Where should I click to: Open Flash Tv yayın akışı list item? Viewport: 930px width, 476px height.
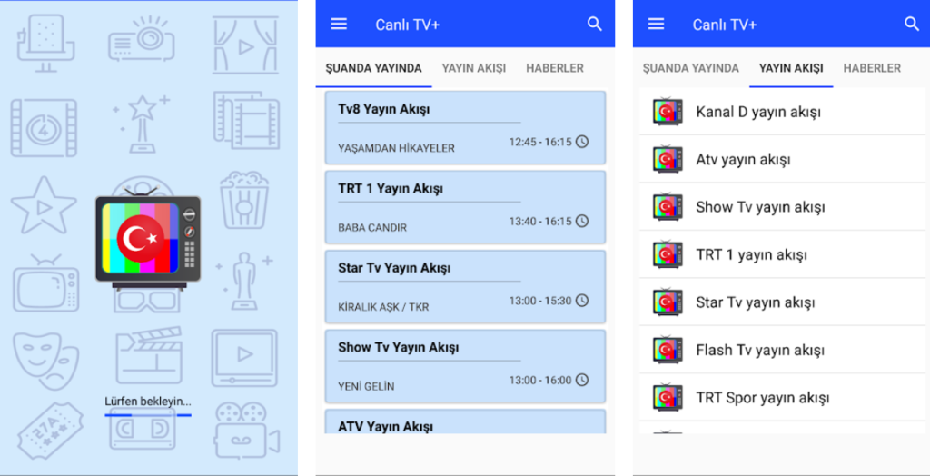pos(782,350)
